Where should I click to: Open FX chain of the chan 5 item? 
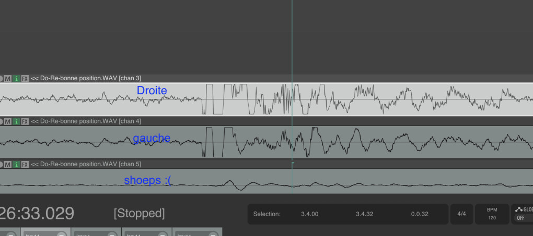[25, 164]
